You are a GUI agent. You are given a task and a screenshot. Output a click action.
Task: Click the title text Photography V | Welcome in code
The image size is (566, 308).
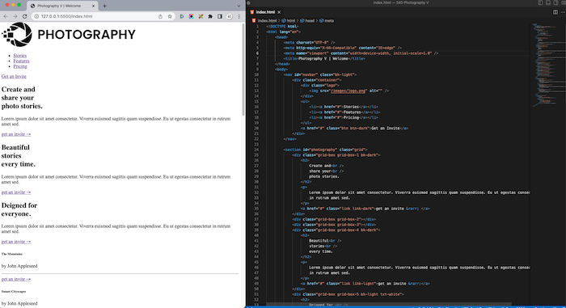click(323, 58)
